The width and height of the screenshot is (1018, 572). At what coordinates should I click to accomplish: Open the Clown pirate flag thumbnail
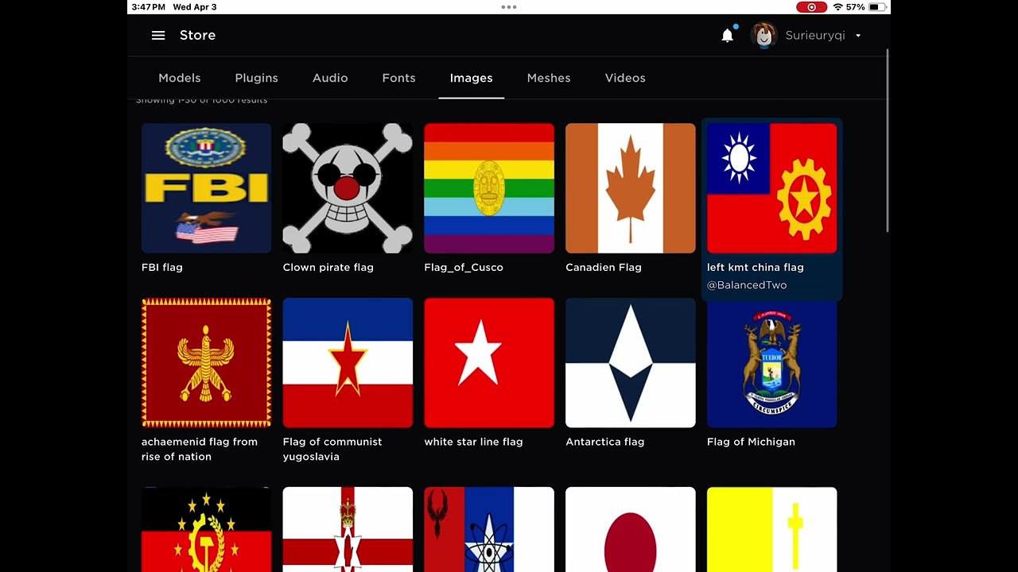(348, 188)
